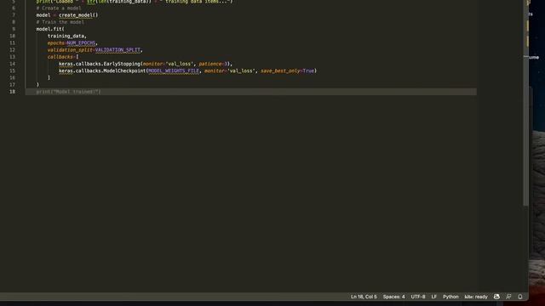Place the cursor on model.fit( line
Screen dimensions: 545x306
click(x=50, y=29)
